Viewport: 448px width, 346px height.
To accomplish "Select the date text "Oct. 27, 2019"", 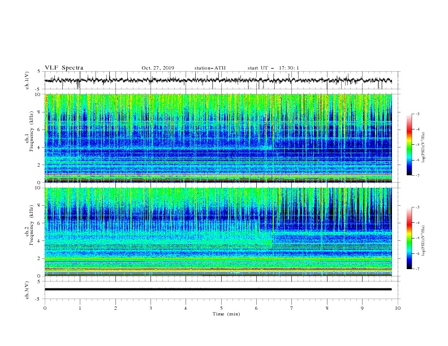I will click(158, 68).
